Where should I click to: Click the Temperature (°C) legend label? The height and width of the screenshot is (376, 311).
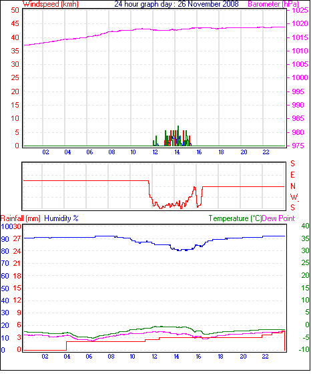click(x=235, y=218)
